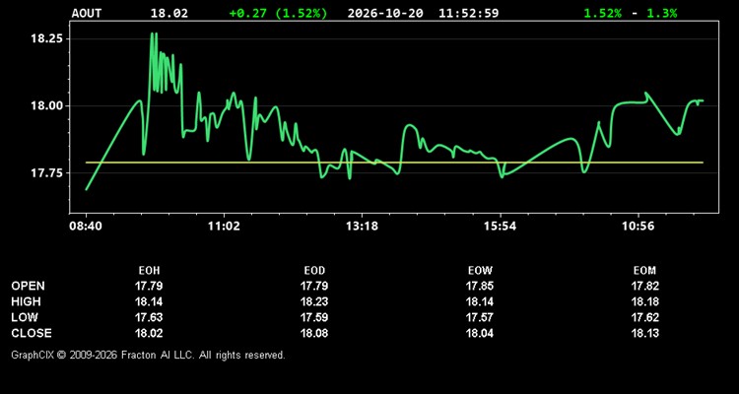Click EOW open value 17.85
The width and height of the screenshot is (739, 394).
coord(480,286)
